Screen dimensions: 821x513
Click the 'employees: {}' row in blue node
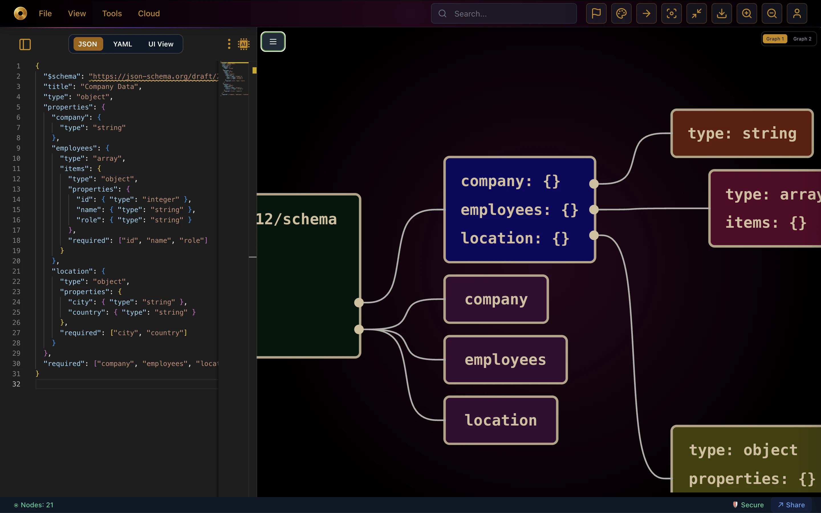(519, 210)
